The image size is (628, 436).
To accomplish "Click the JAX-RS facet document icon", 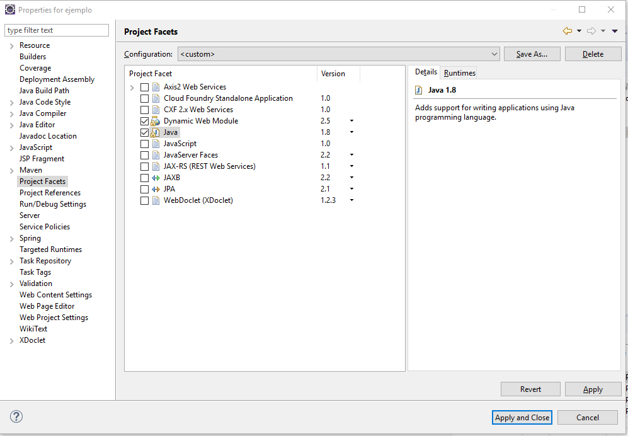I will pos(156,166).
